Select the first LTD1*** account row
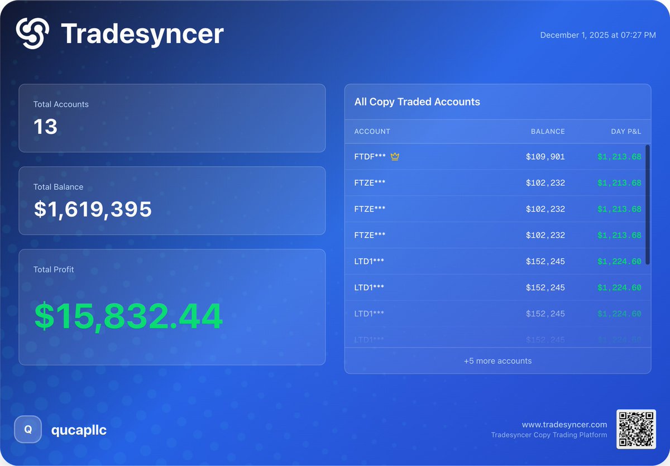 pos(497,261)
